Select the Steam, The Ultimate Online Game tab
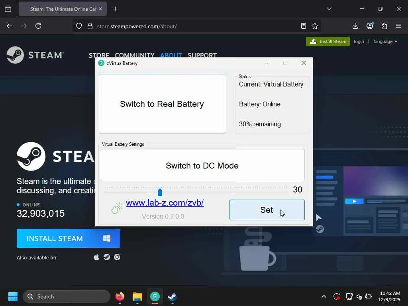 pos(63,9)
